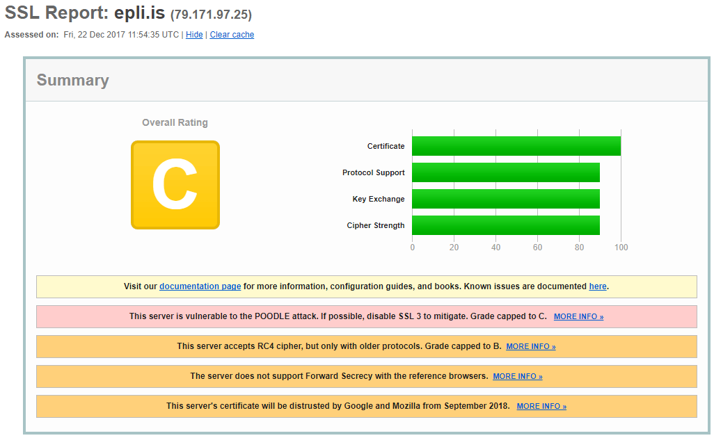Image resolution: width=714 pixels, height=438 pixels.
Task: Click the '100' axis label on chart
Action: (621, 248)
